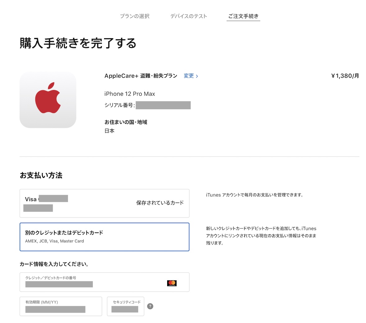Click the ¥1,380/月 price text

345,76
